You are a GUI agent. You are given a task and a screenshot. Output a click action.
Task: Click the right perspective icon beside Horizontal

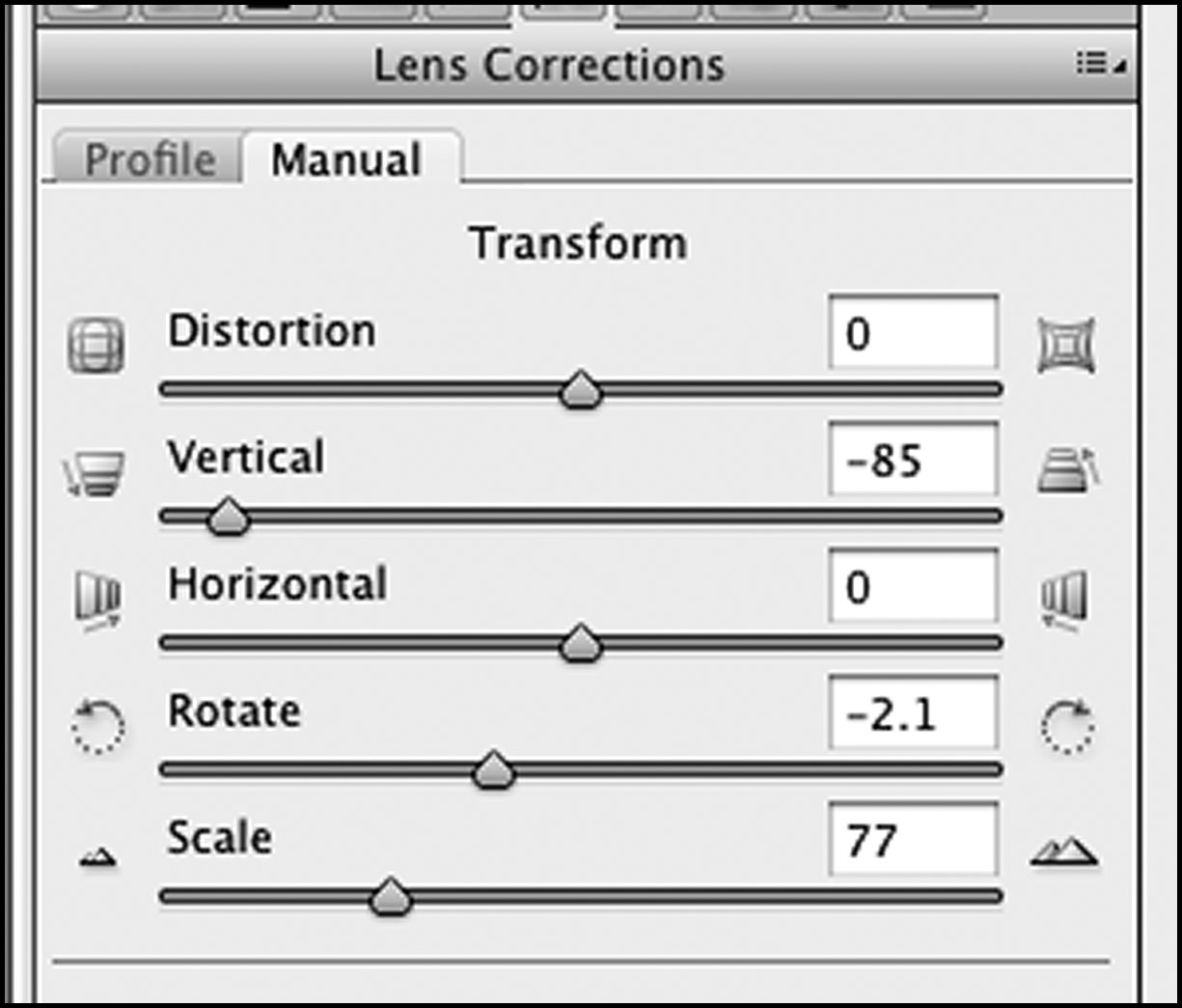coord(1065,600)
